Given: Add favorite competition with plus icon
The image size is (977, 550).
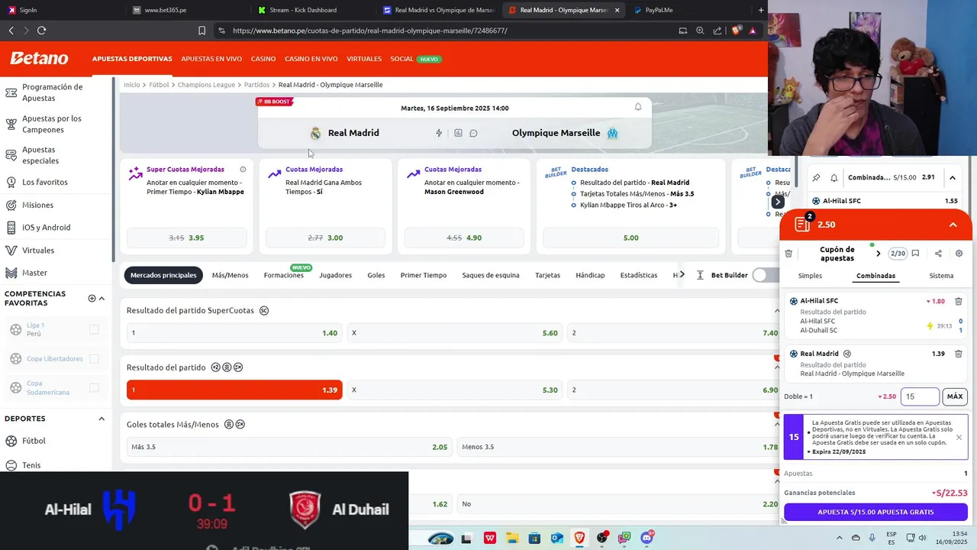Looking at the screenshot, I should pyautogui.click(x=92, y=299).
